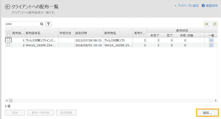The image size is (221, 119).
Task: Open the filter funnel icon
Action: 49,24
